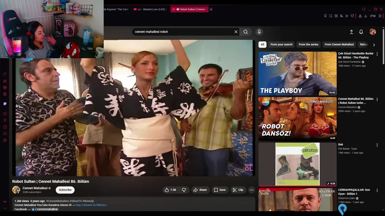Create a Clip from the video

[x=238, y=190]
